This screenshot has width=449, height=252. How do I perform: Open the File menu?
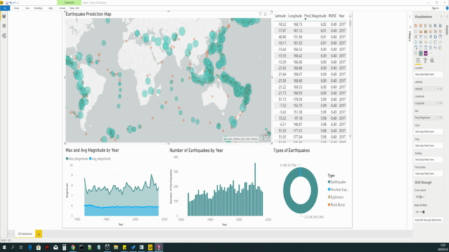click(x=5, y=8)
